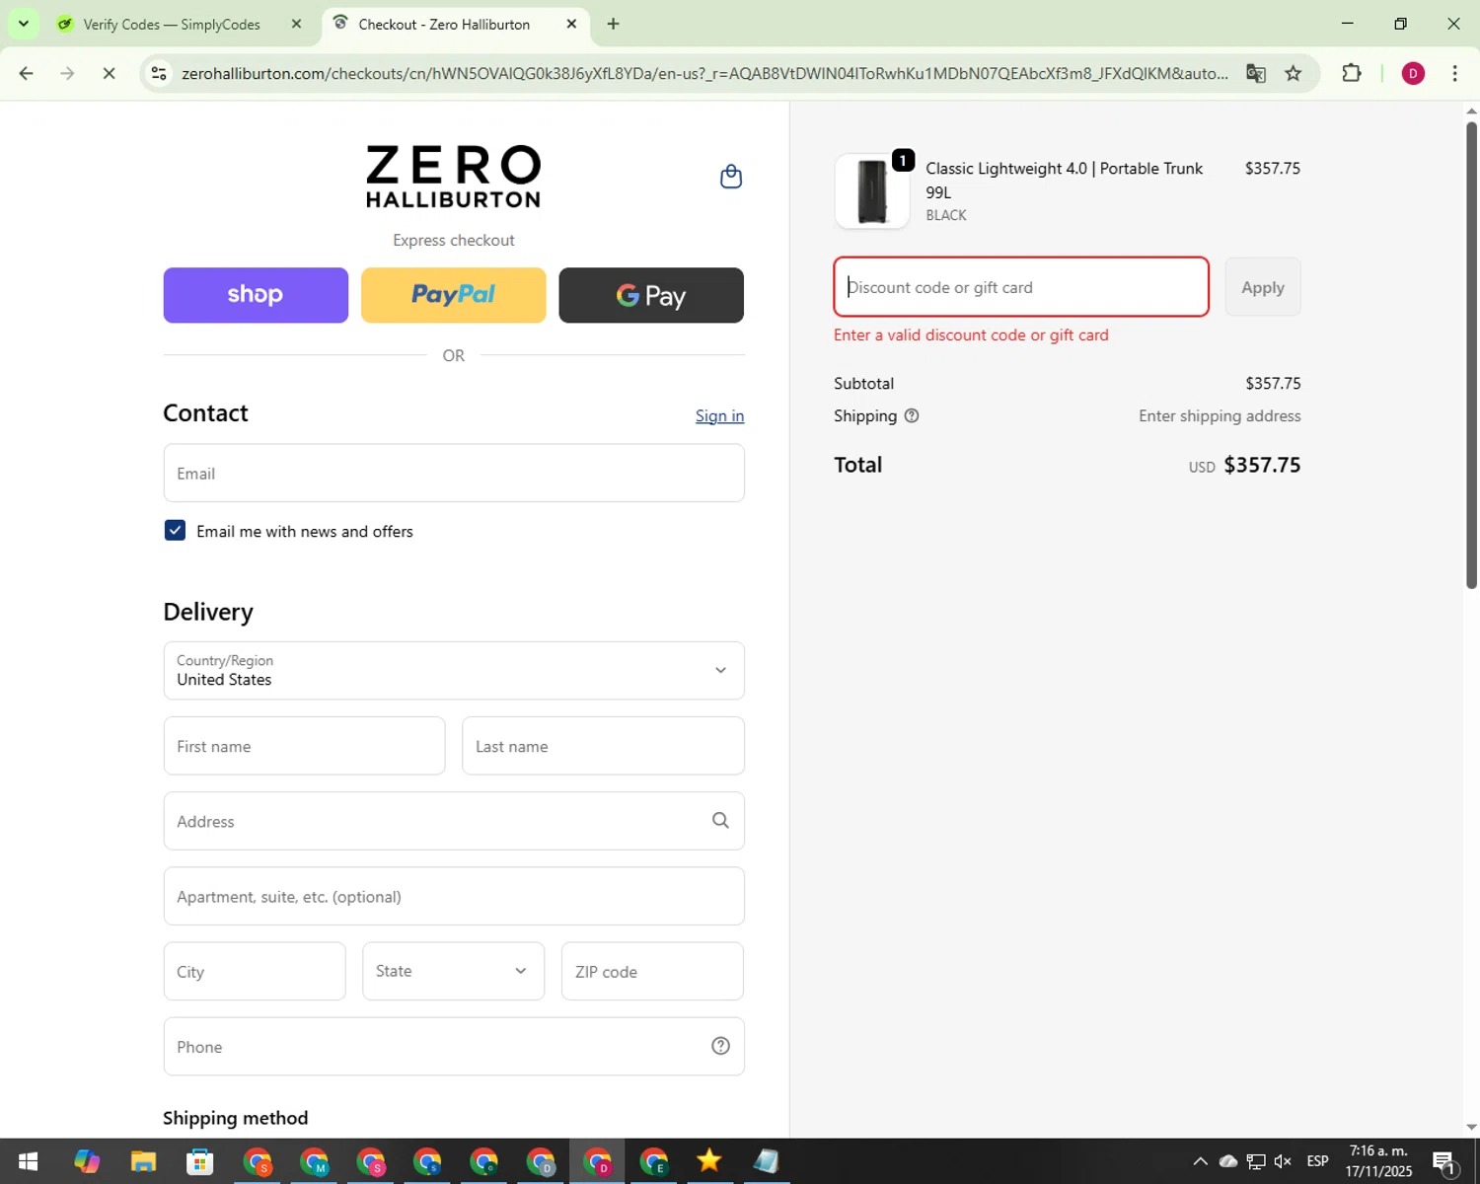Screen dimensions: 1480x1184
Task: Switch to the Verify Codes — SimplyCodes tab
Action: [x=173, y=24]
